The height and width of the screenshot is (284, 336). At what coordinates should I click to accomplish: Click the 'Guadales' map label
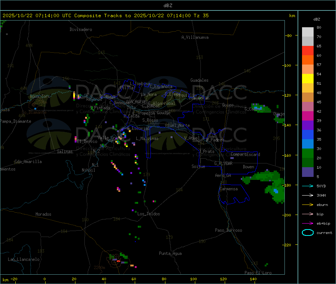(199, 80)
